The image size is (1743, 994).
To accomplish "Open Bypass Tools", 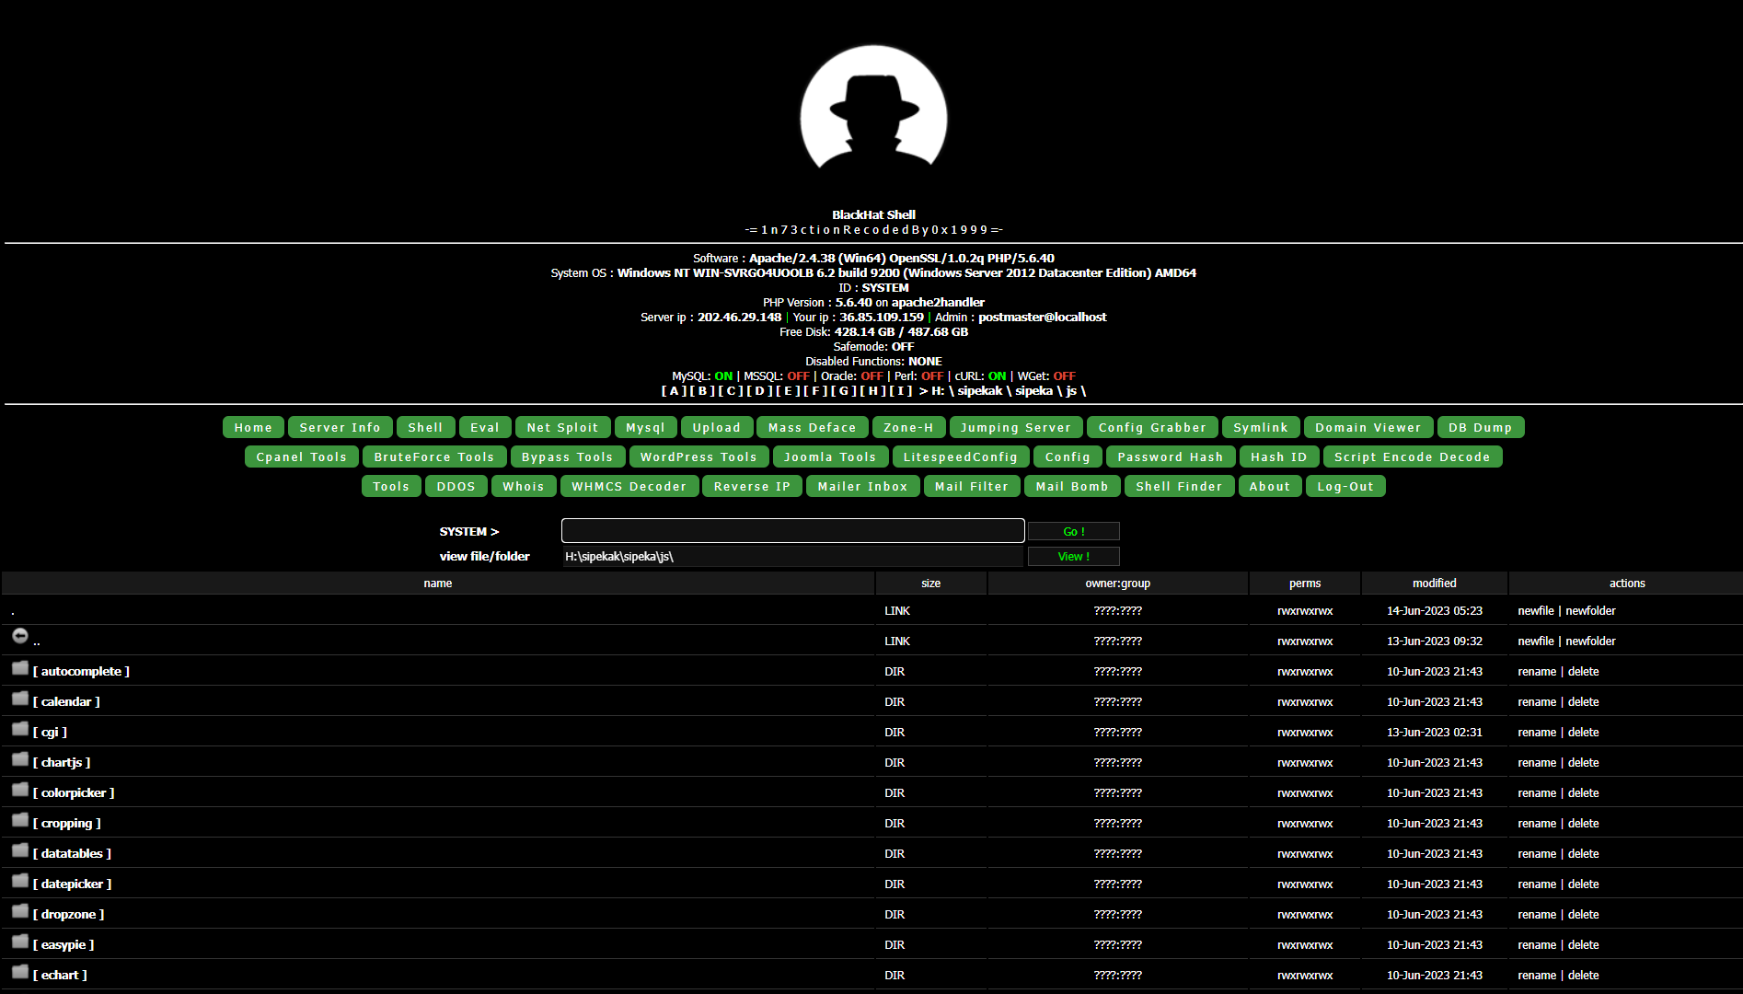I will (x=568, y=457).
